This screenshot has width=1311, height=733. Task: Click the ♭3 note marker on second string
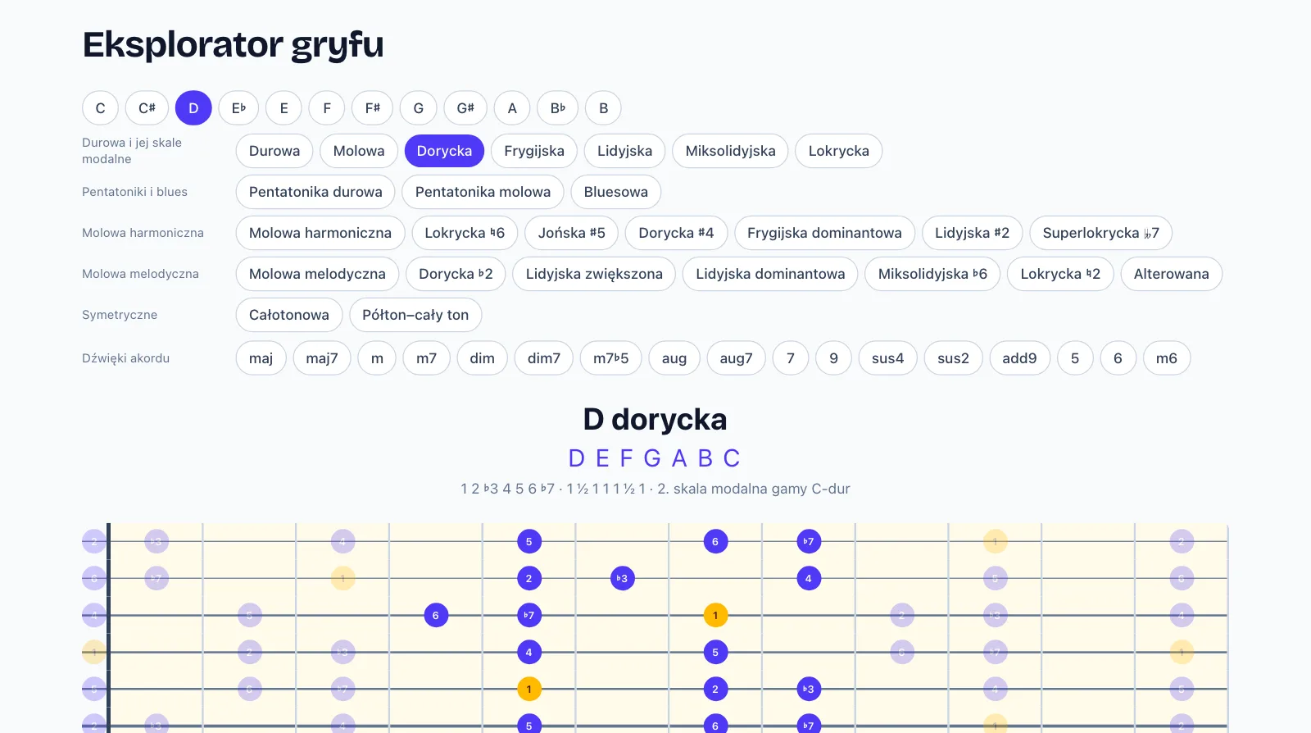pos(622,578)
